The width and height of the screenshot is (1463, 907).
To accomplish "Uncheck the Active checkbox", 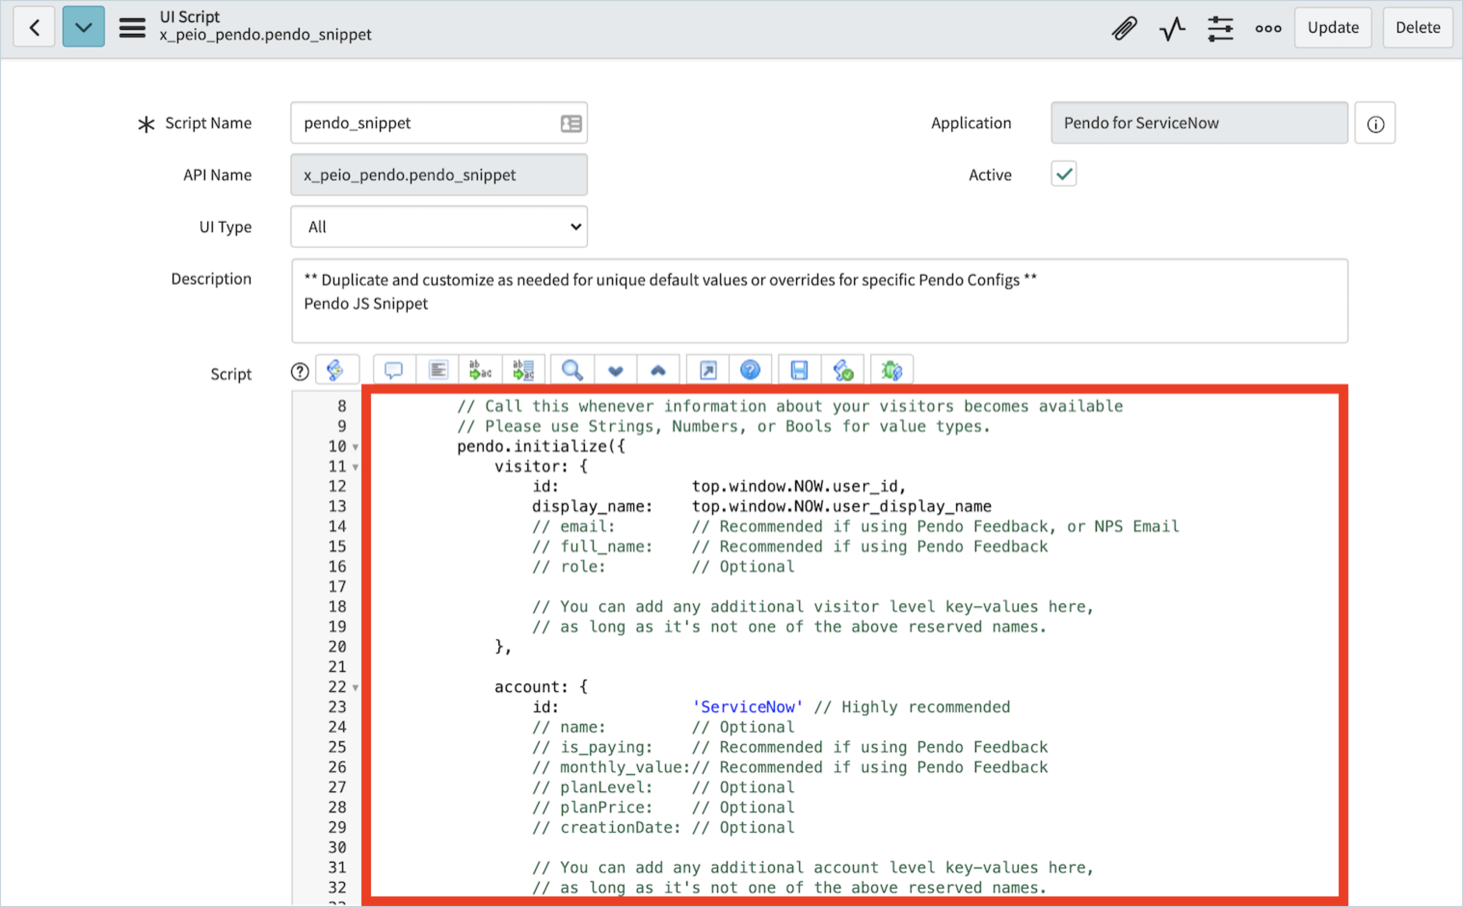I will (1064, 174).
